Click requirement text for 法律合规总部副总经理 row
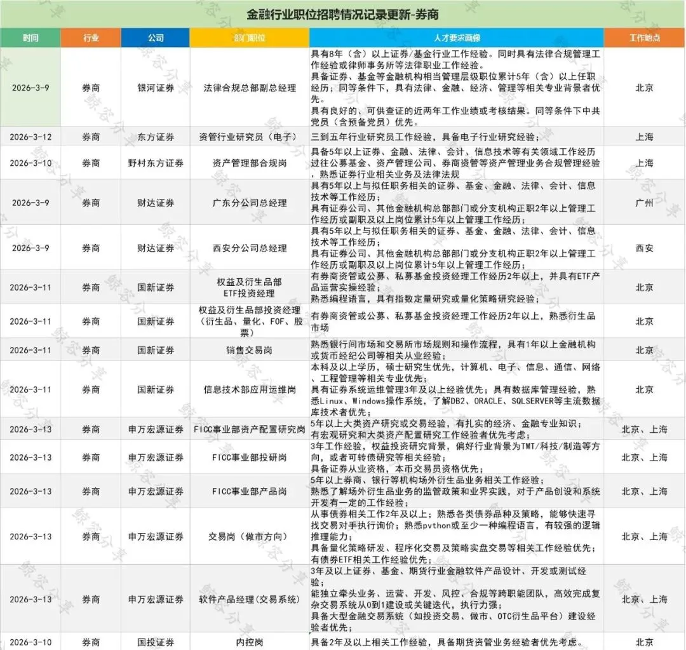The height and width of the screenshot is (650, 686). click(x=455, y=88)
